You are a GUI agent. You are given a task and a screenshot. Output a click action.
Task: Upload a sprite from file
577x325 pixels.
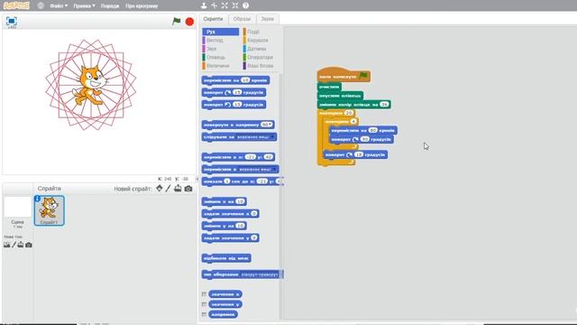178,189
